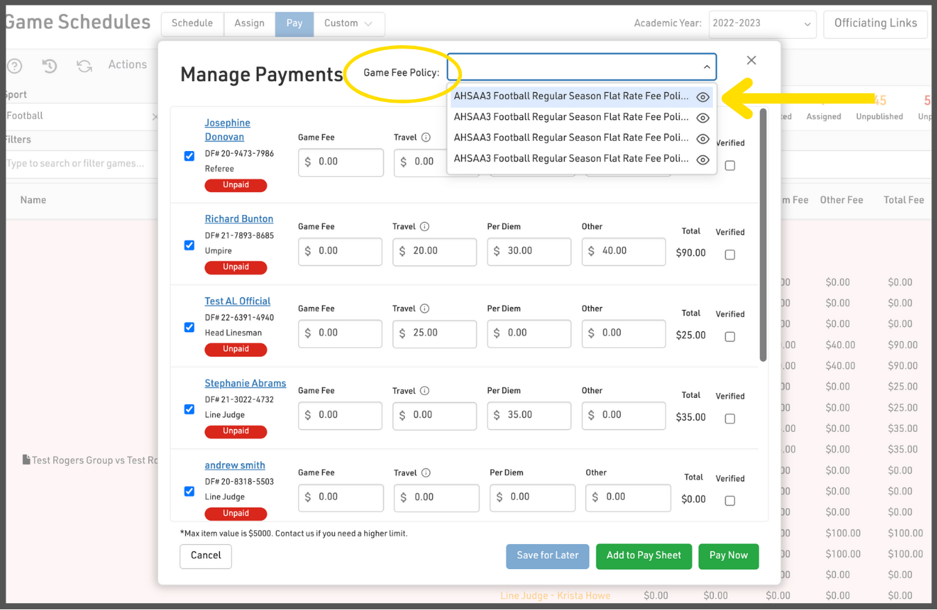Mark Test AL Official as Verified
This screenshot has width=937, height=610.
(x=730, y=337)
